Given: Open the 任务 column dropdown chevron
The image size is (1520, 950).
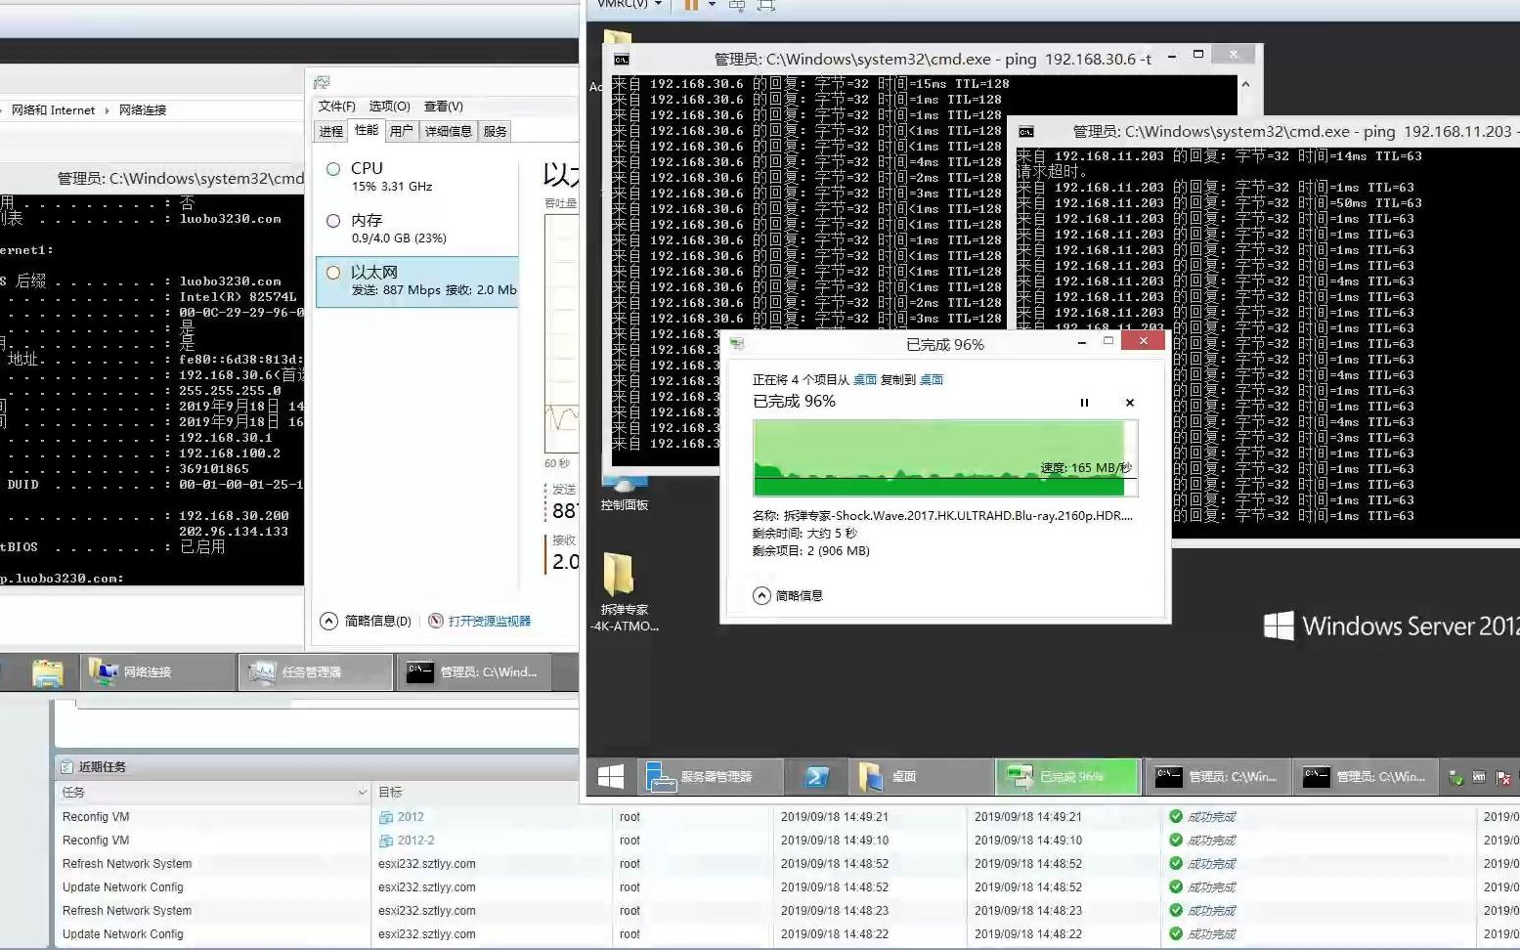Looking at the screenshot, I should click(x=362, y=793).
